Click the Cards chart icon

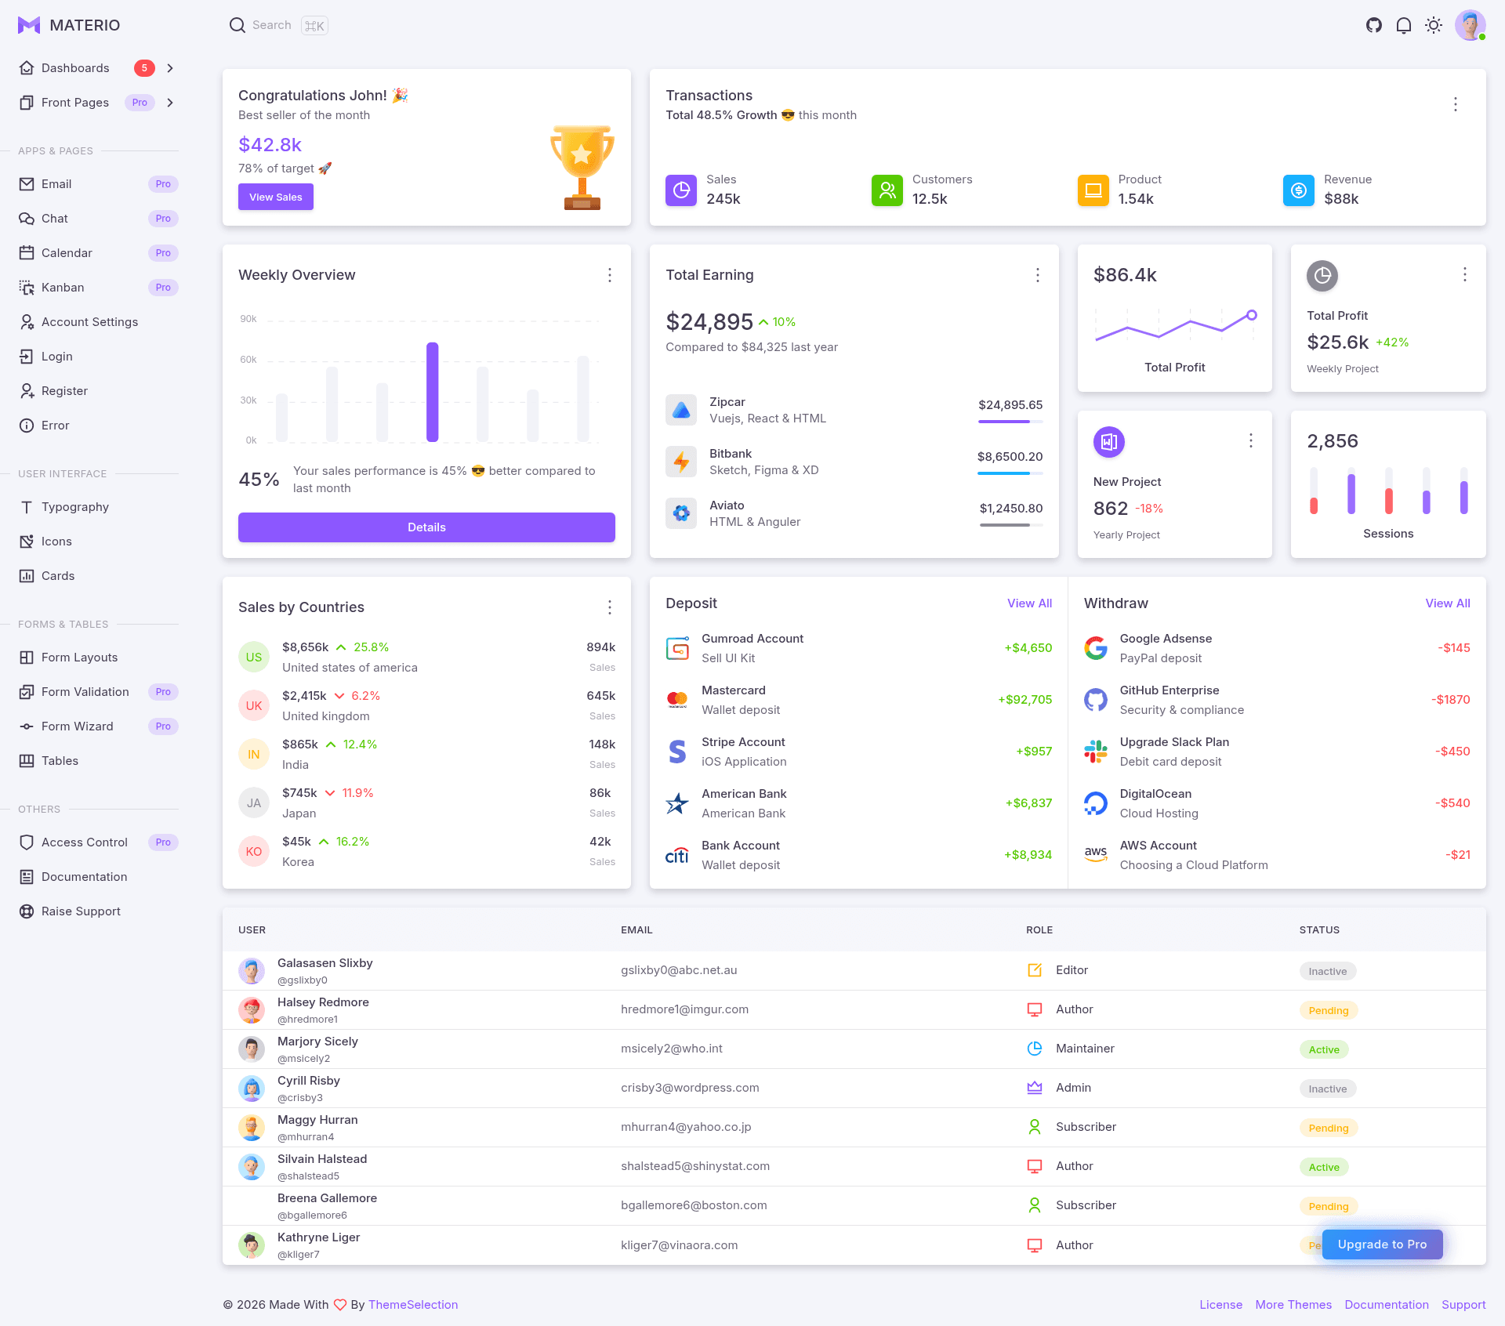27,576
